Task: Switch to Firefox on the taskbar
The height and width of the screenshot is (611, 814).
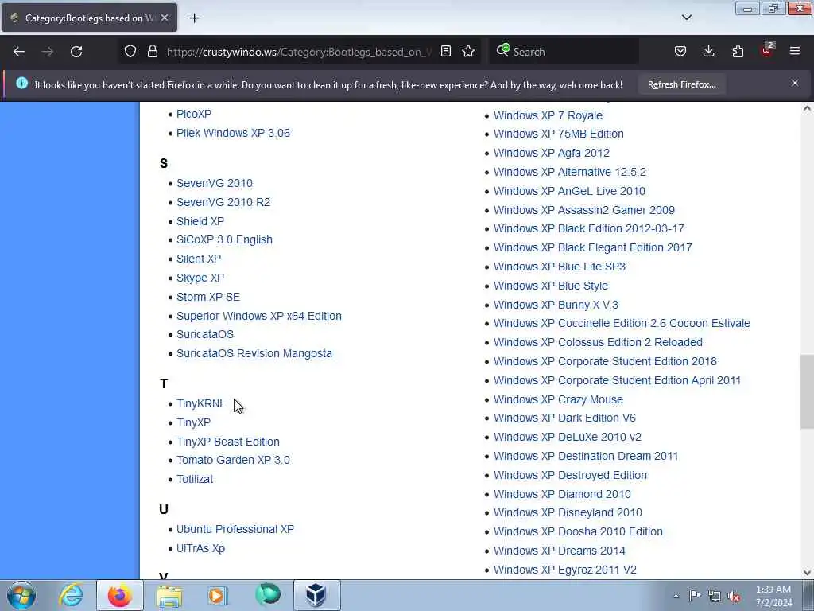Action: [x=119, y=595]
